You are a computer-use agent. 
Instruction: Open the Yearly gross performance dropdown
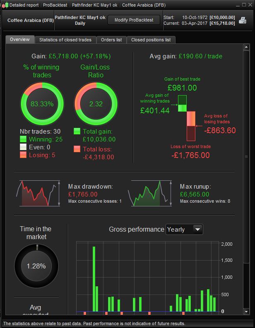(184, 230)
